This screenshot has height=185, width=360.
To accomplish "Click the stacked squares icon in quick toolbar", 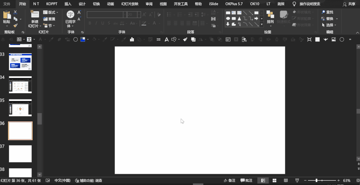I will click(193, 40).
